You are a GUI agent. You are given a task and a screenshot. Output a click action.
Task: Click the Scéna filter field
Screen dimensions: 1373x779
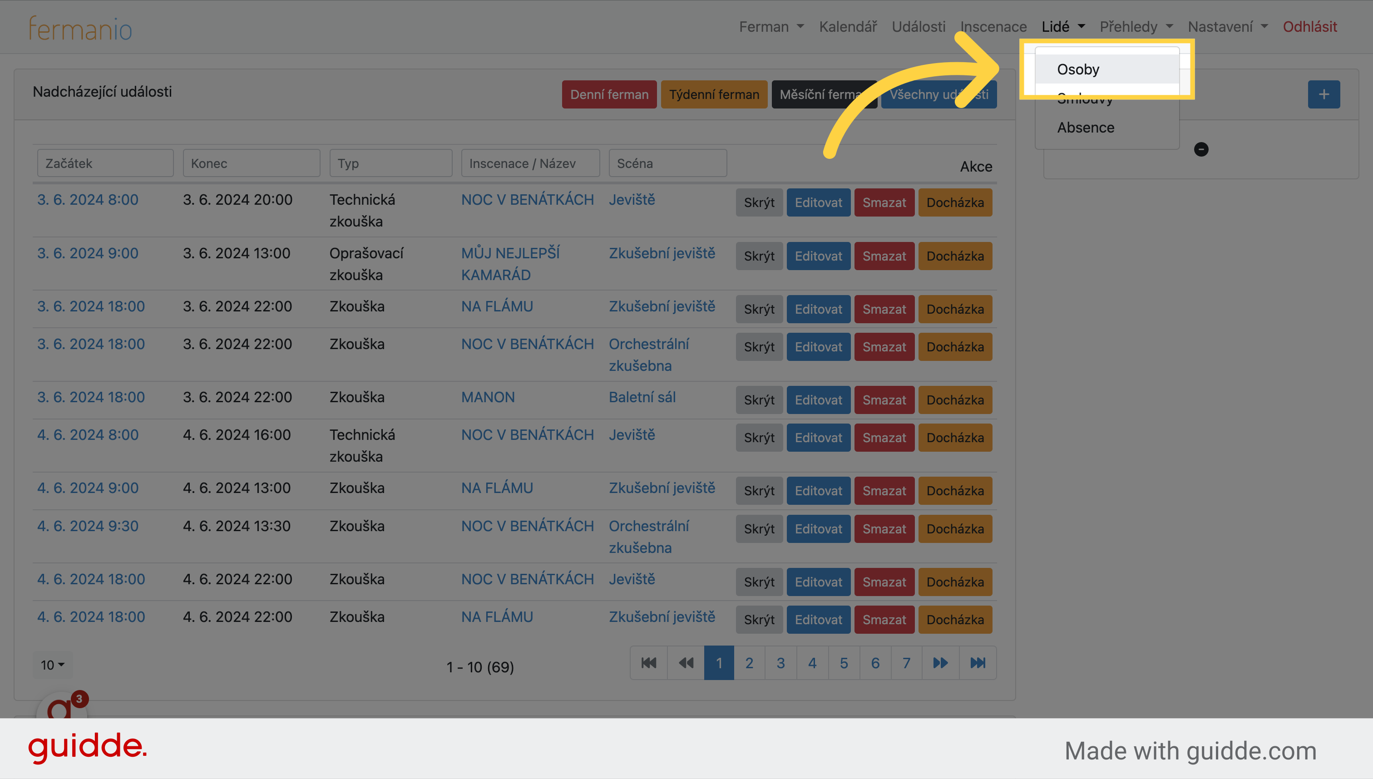click(x=668, y=163)
